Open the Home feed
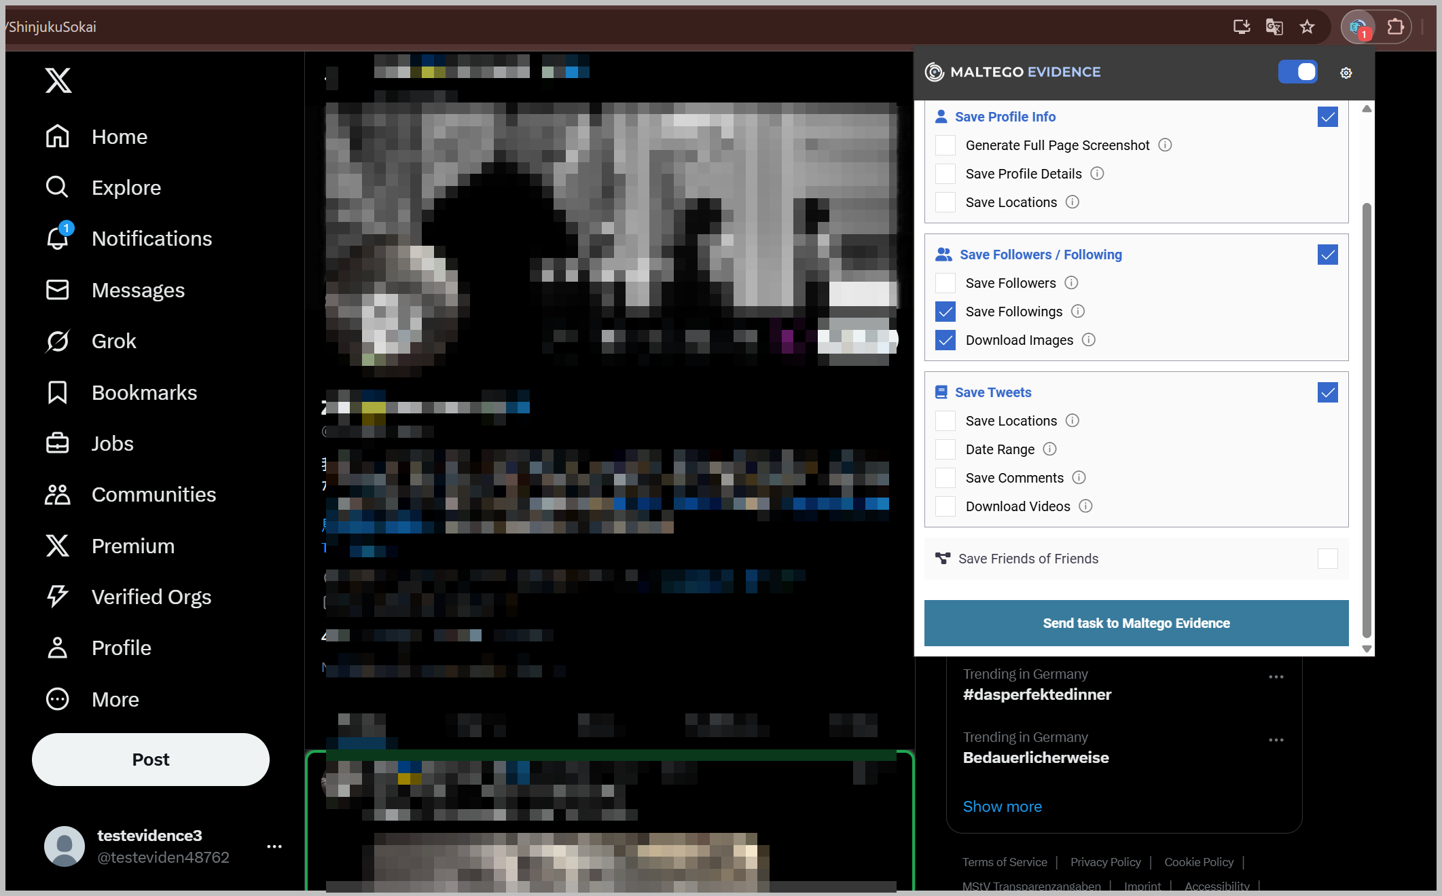The image size is (1442, 896). point(96,136)
